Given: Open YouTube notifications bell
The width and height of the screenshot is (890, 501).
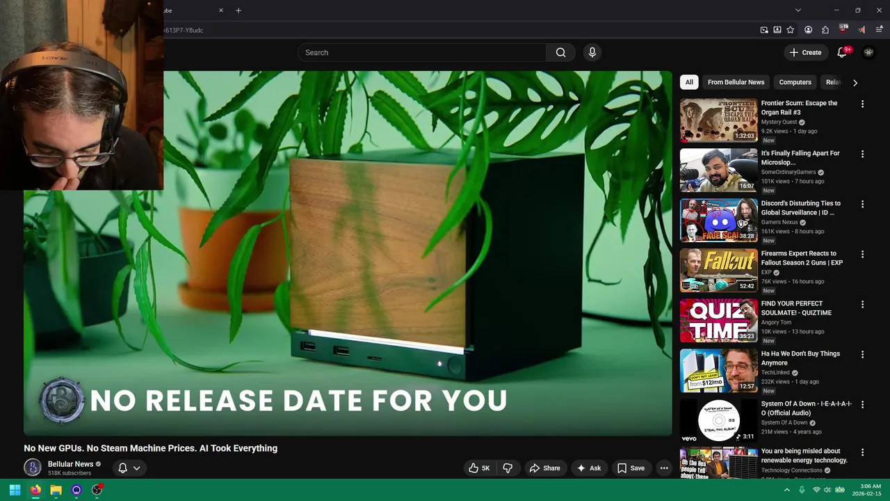Looking at the screenshot, I should pyautogui.click(x=842, y=52).
